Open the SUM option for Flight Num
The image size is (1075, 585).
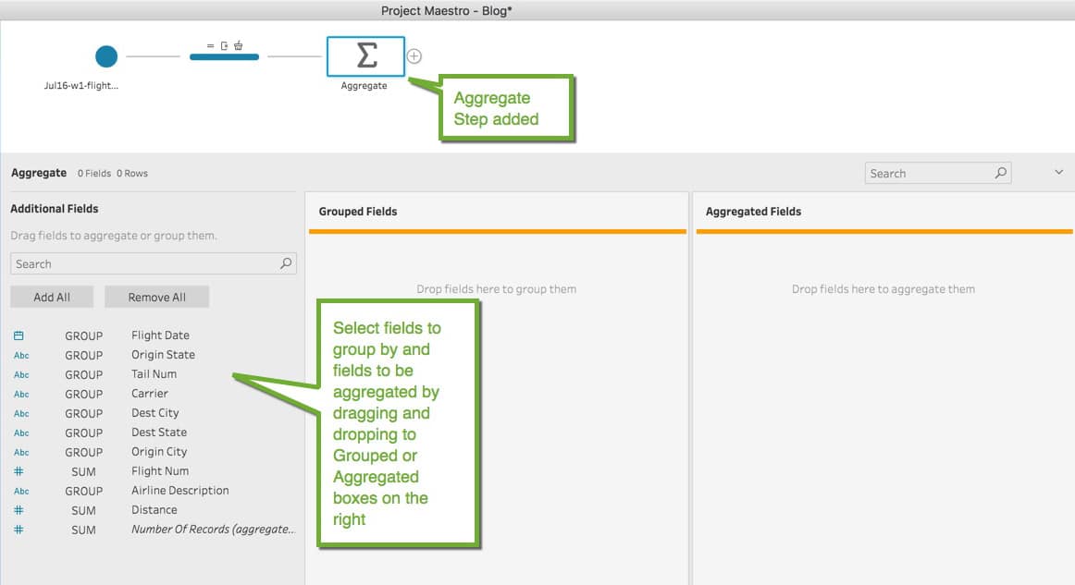[83, 472]
